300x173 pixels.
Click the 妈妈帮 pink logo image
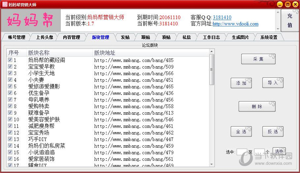pyautogui.click(x=31, y=20)
